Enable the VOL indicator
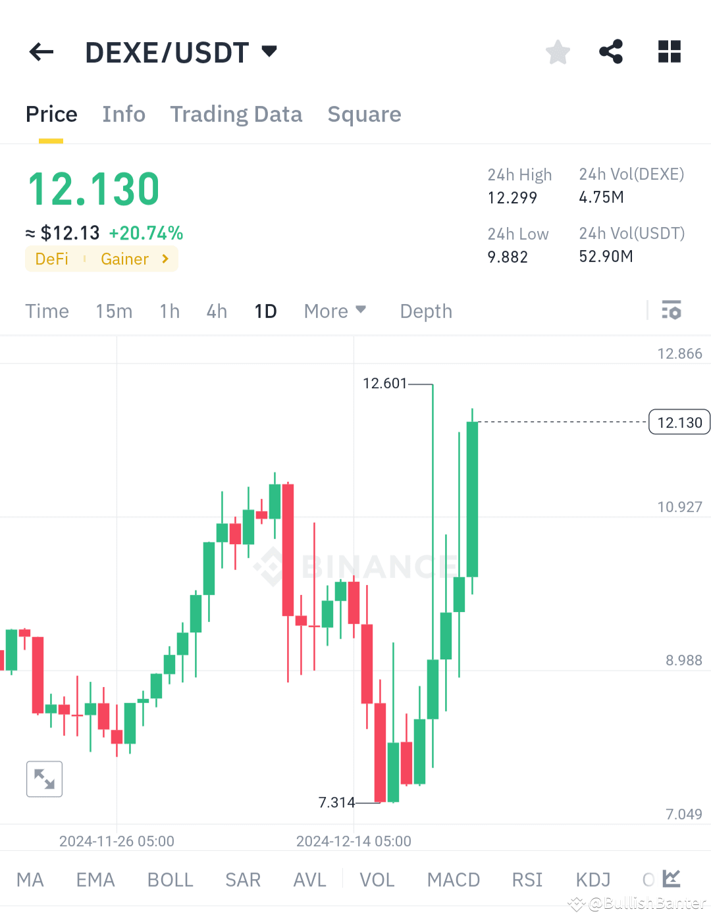 click(377, 879)
